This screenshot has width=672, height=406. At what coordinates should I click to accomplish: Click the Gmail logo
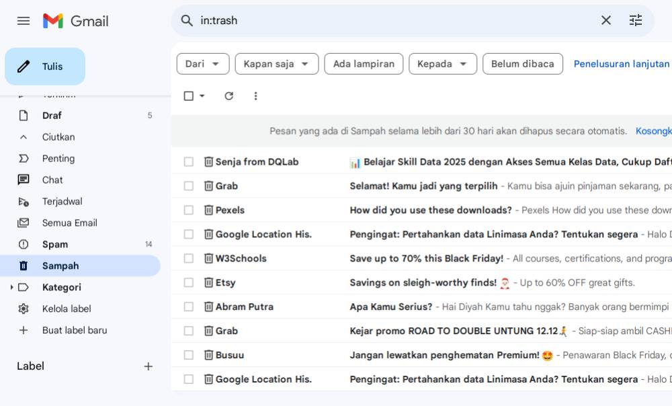pos(76,21)
